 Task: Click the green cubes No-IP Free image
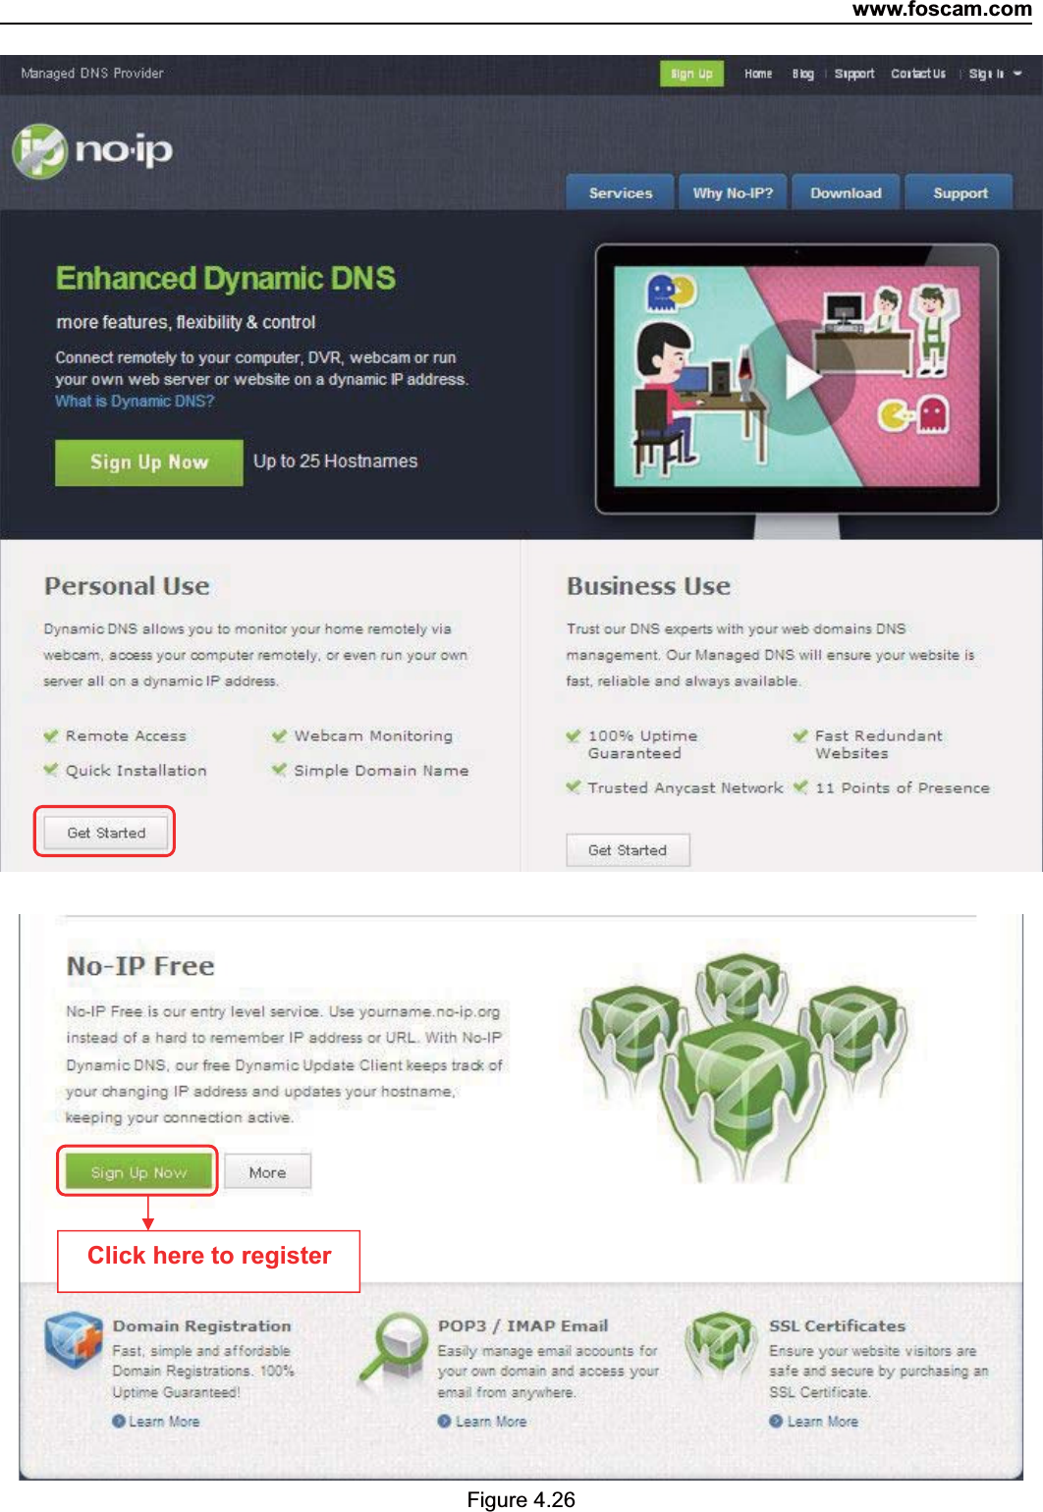click(744, 1053)
